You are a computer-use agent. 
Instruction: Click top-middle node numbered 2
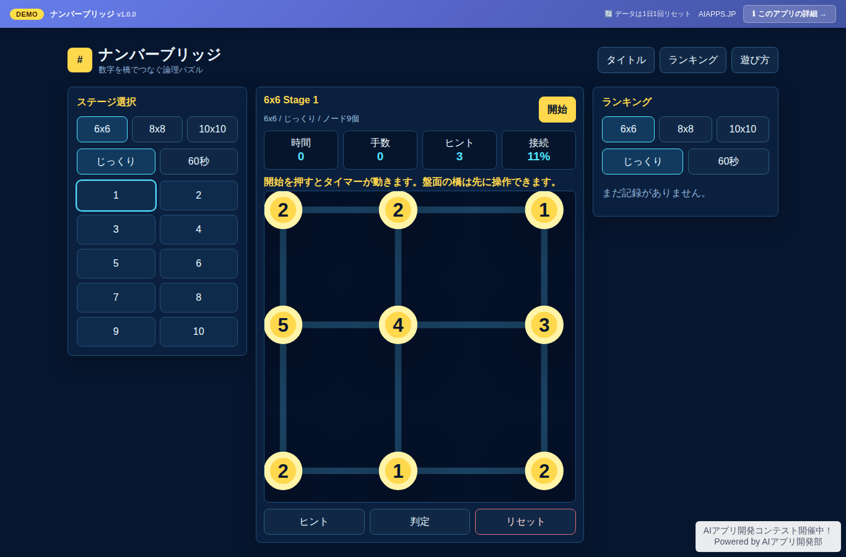tap(398, 210)
